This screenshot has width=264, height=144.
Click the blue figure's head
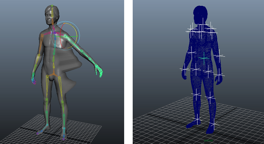200,14
